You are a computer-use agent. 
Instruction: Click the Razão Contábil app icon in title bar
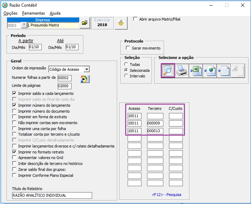5,5
